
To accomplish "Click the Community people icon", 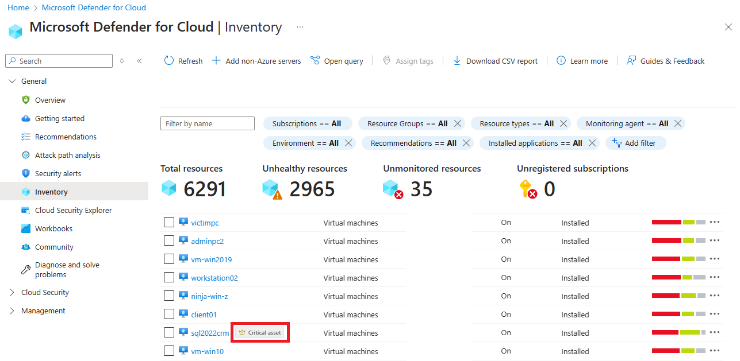I will (26, 247).
